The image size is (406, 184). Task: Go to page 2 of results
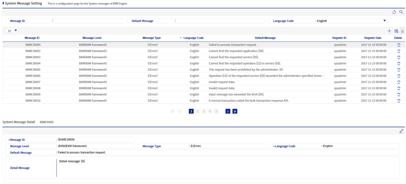[x=198, y=111]
